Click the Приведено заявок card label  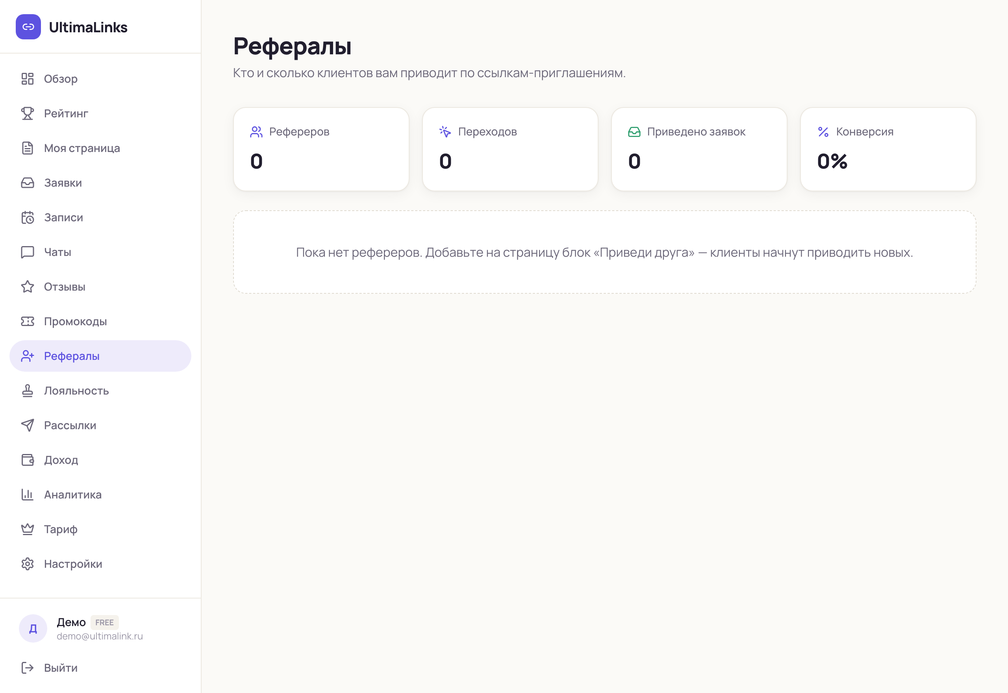(696, 132)
